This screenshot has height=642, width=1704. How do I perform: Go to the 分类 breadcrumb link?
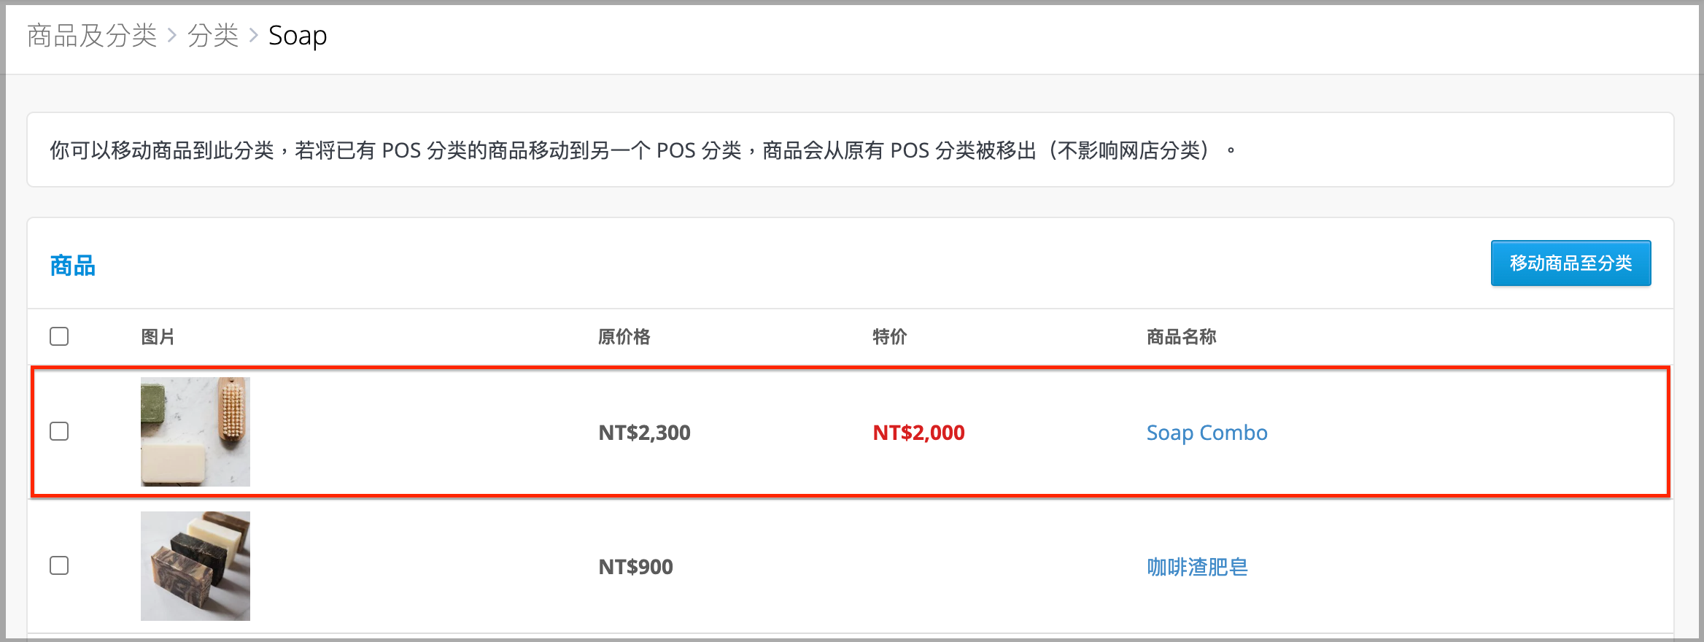click(213, 35)
